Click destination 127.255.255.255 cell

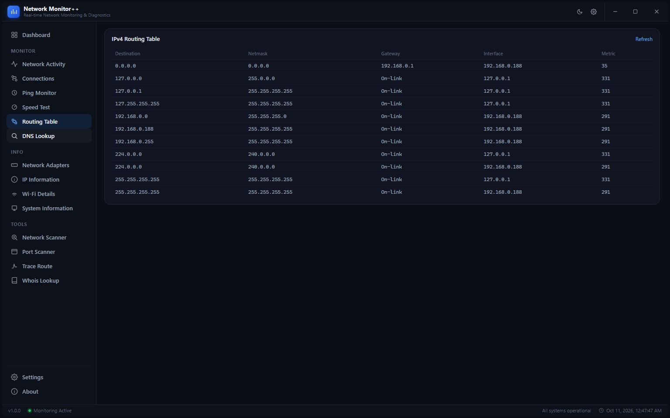[x=137, y=104]
